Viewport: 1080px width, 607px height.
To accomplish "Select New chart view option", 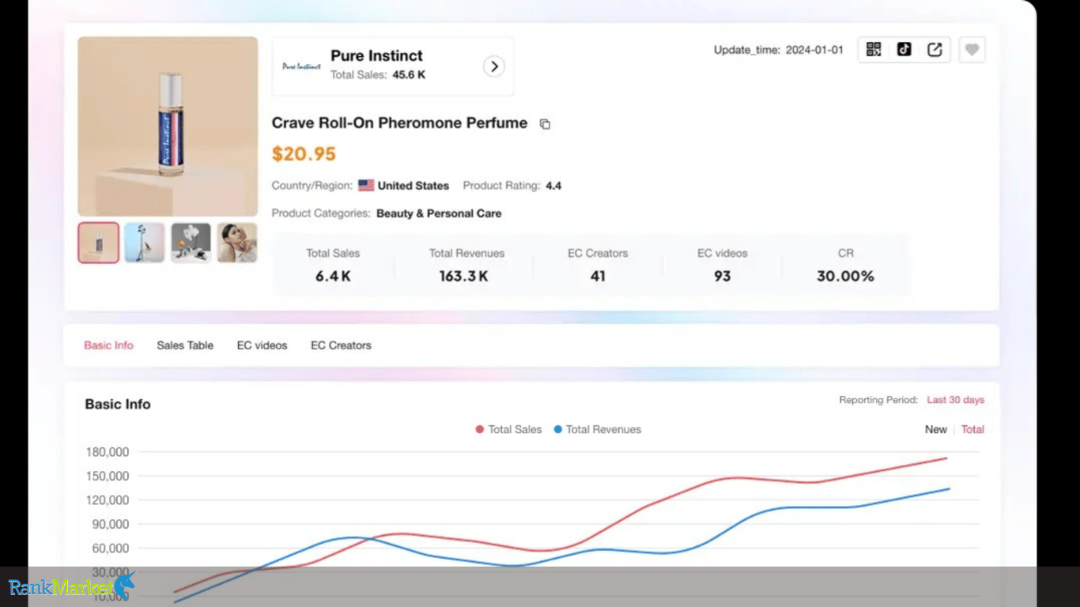I will tap(936, 430).
